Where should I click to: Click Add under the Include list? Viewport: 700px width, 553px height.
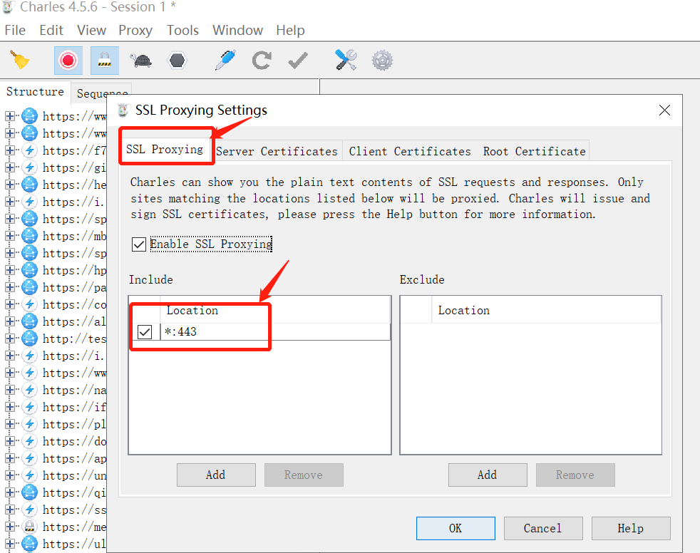(x=216, y=475)
